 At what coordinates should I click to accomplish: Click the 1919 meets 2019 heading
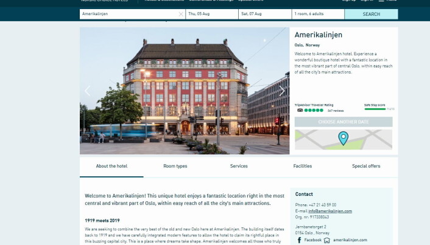pyautogui.click(x=102, y=221)
